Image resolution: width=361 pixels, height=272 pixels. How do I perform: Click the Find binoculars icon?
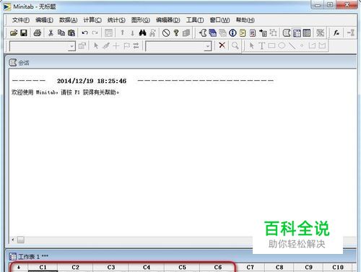click(x=142, y=33)
